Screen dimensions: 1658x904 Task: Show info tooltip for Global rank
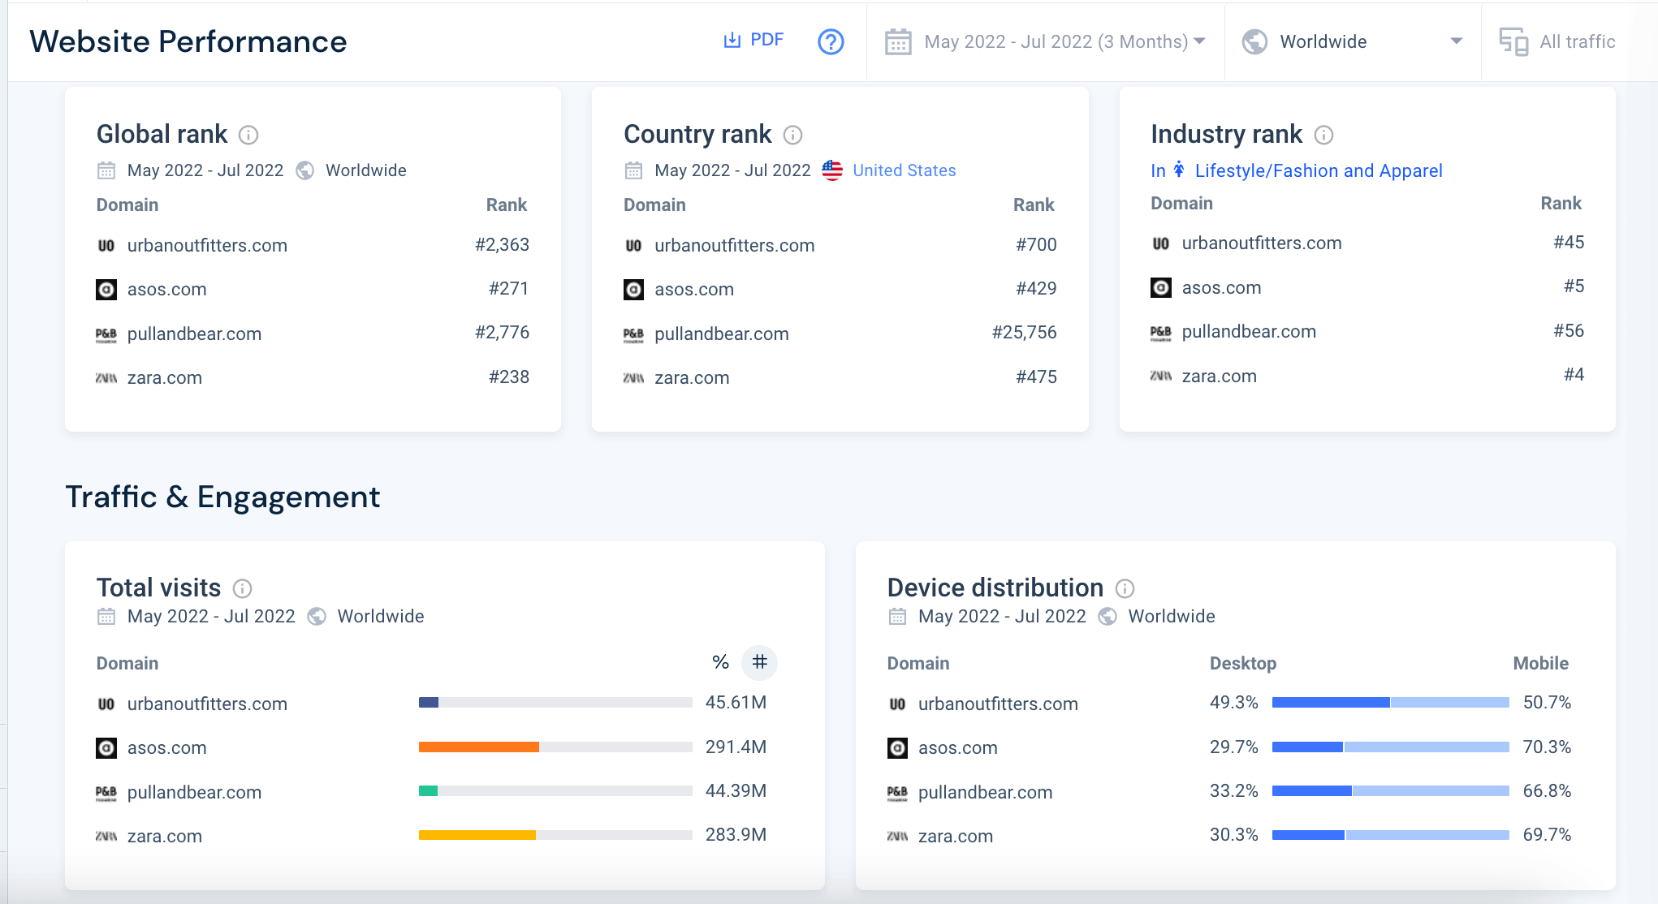(248, 135)
